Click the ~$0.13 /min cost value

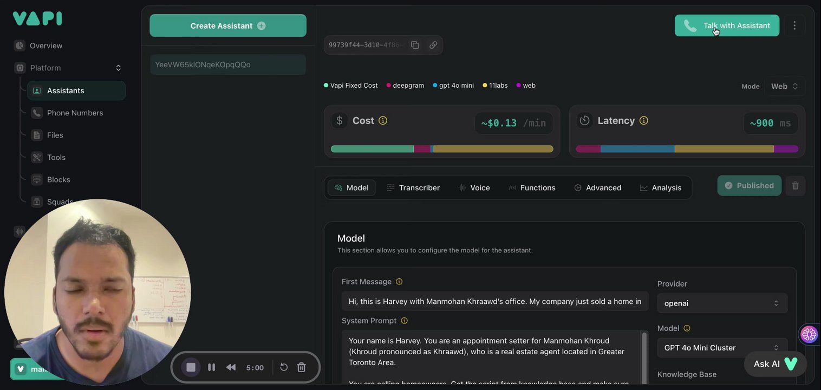pyautogui.click(x=513, y=123)
